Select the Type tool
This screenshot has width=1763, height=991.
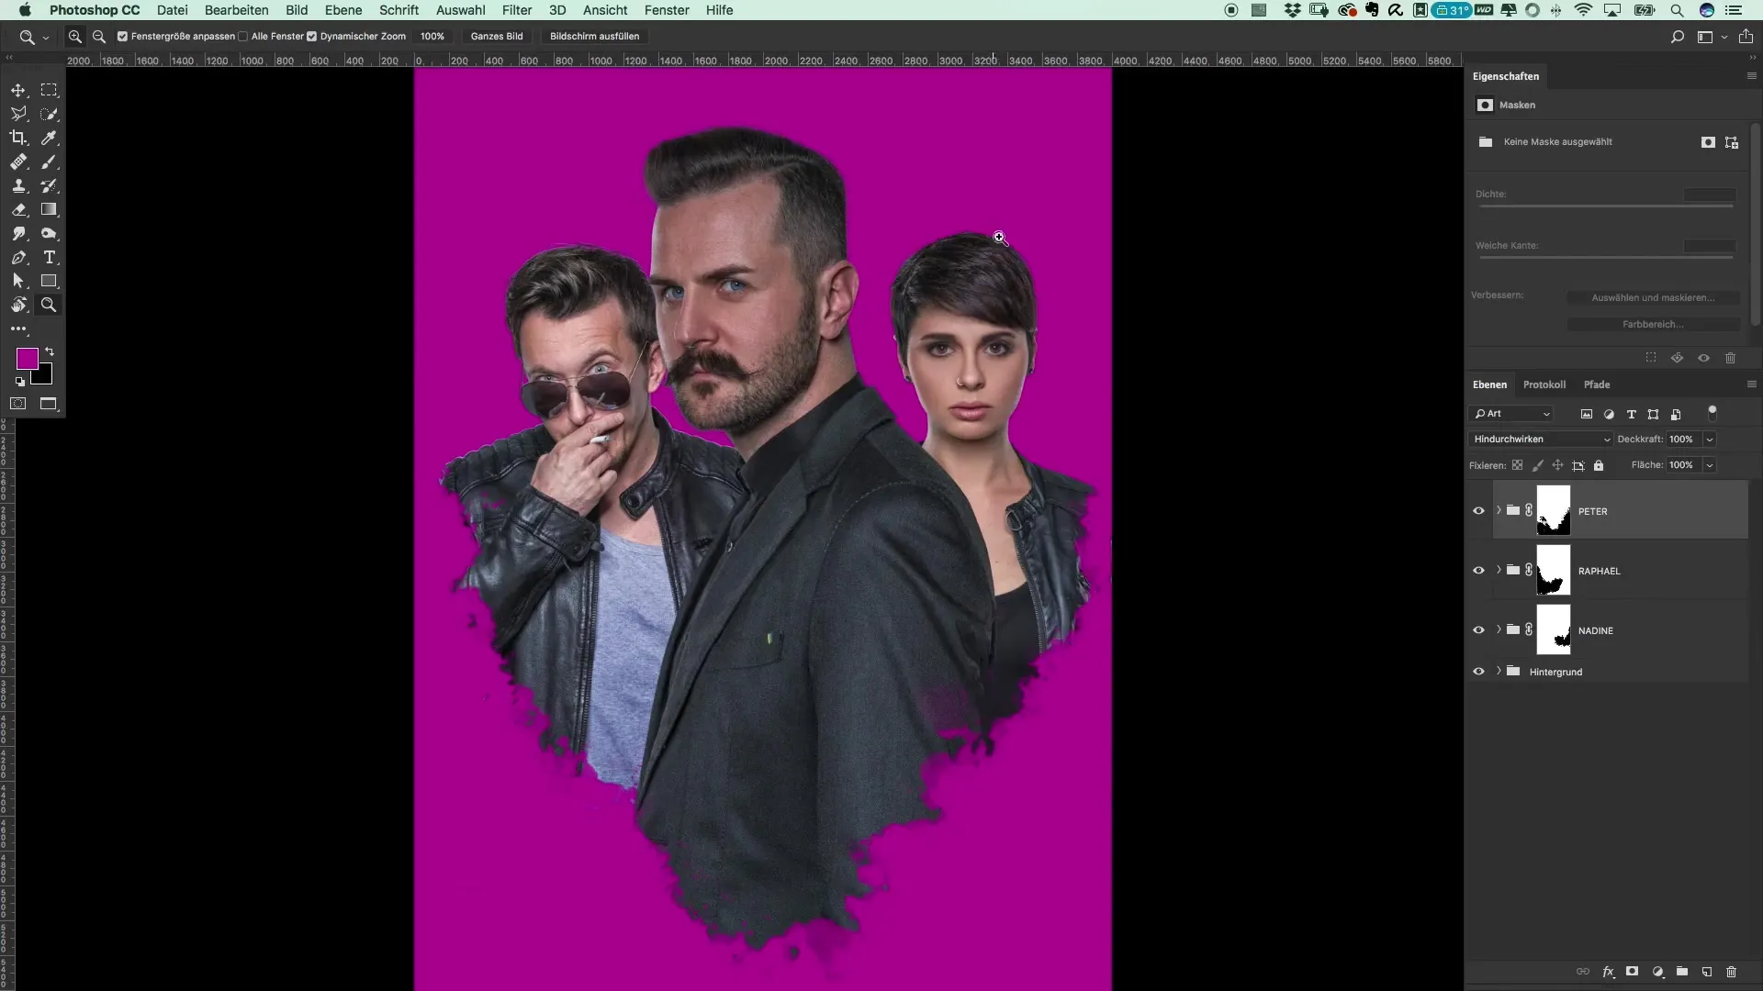pyautogui.click(x=49, y=257)
